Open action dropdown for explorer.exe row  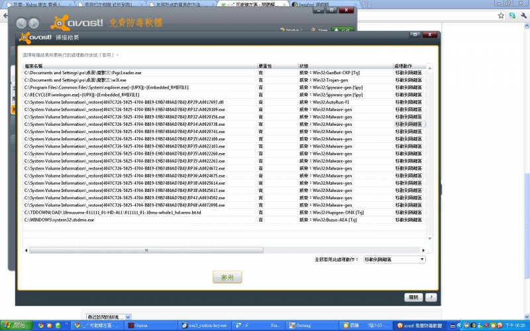pyautogui.click(x=409, y=87)
